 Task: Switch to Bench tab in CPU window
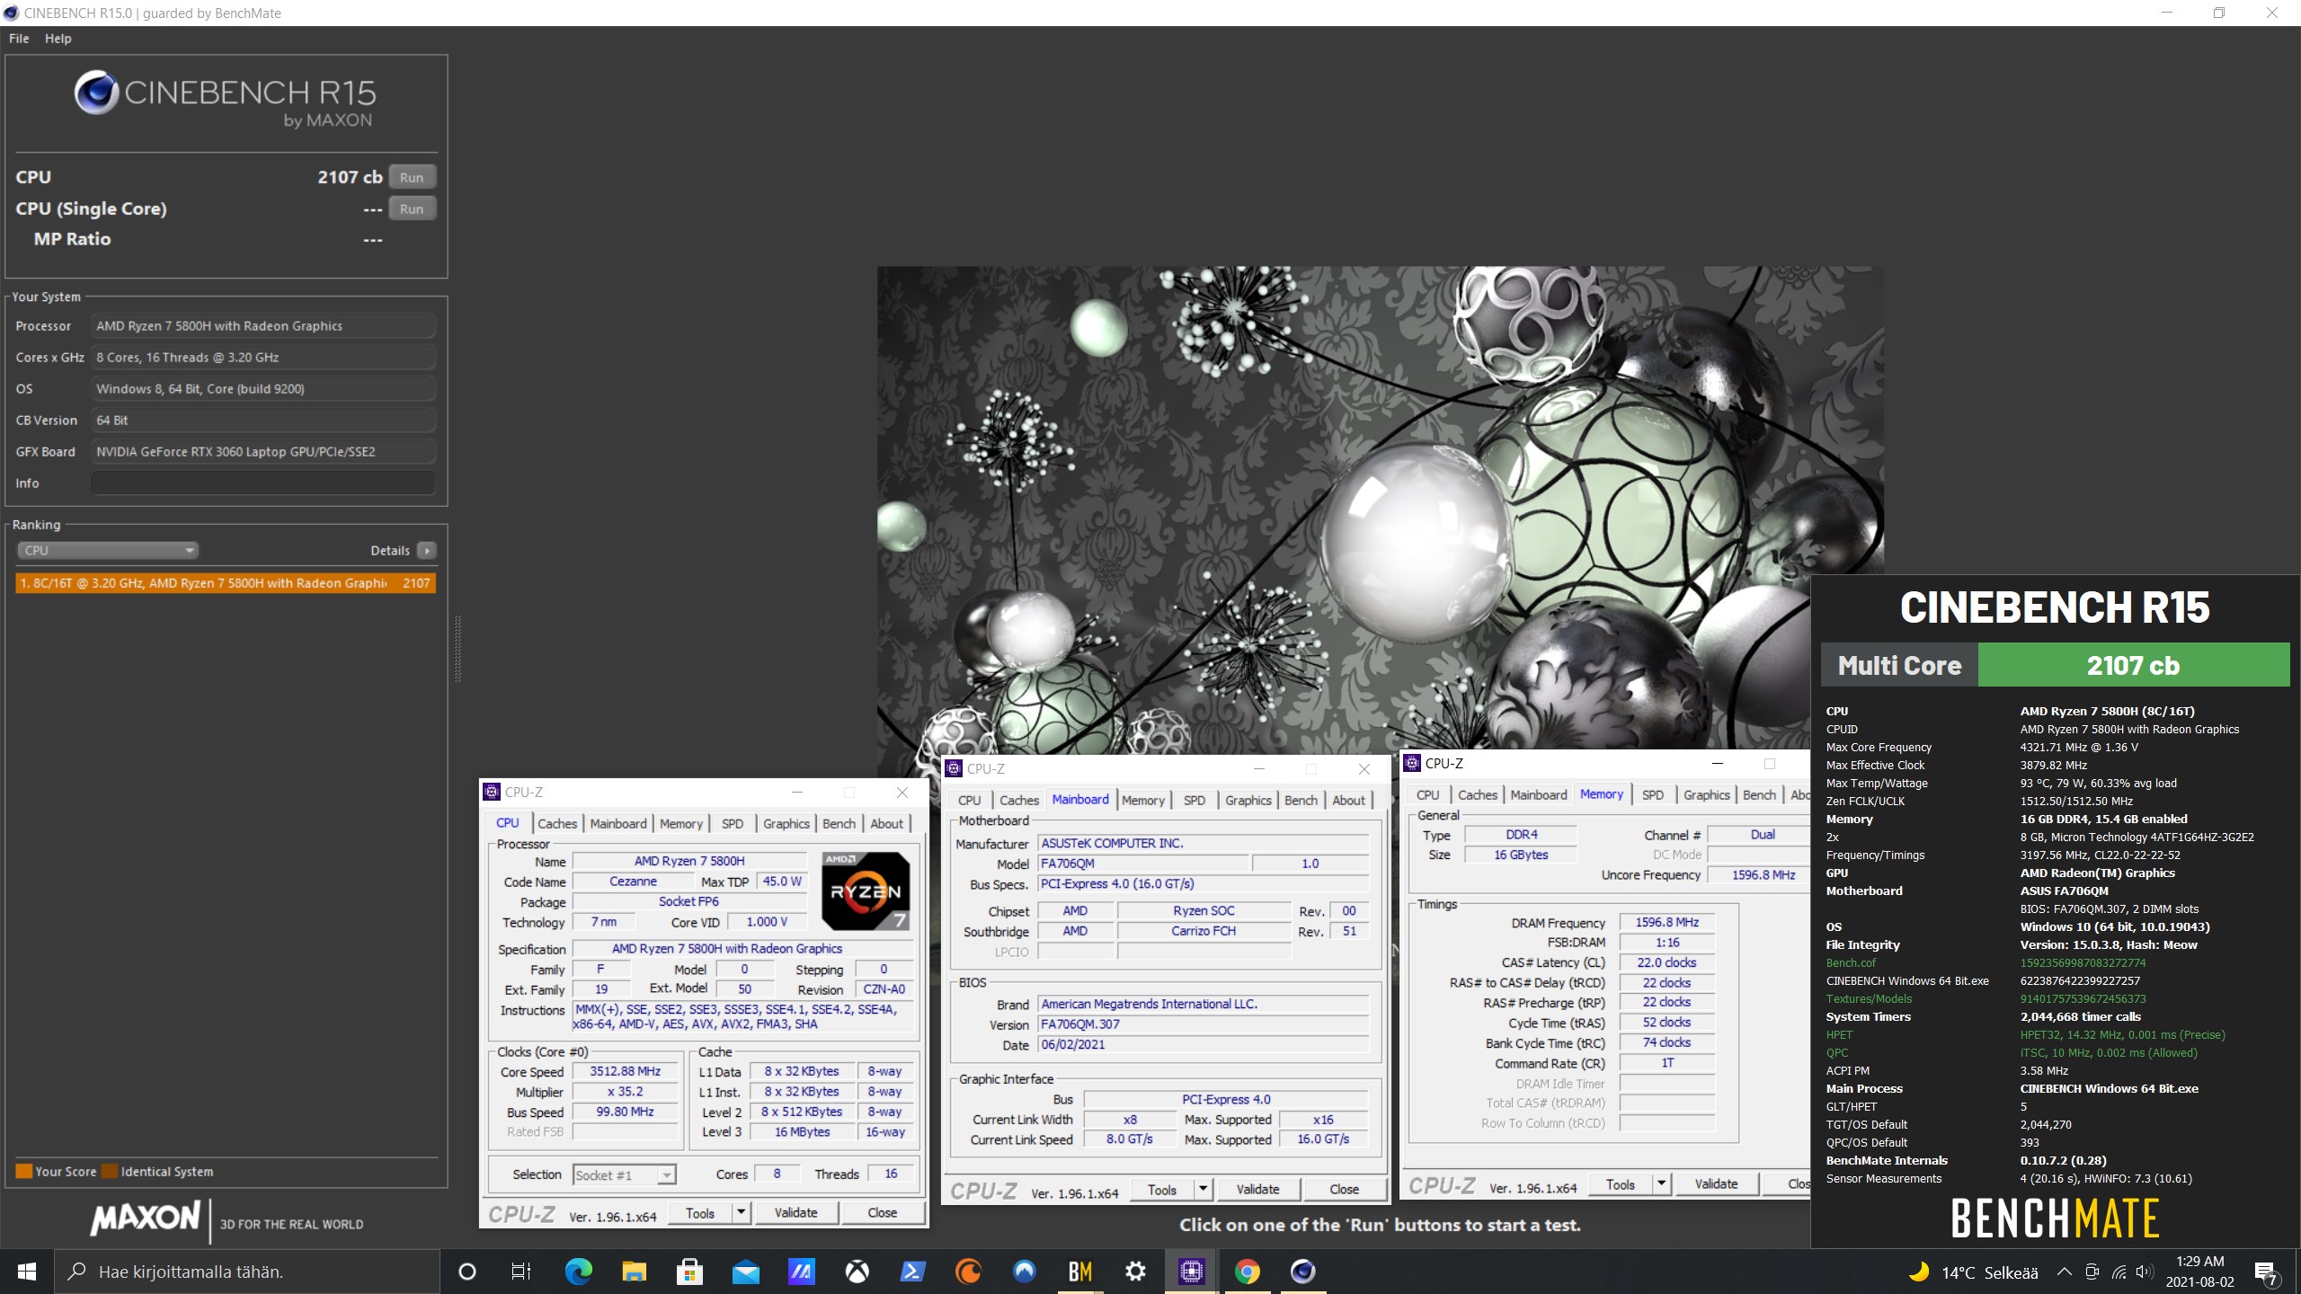point(839,823)
